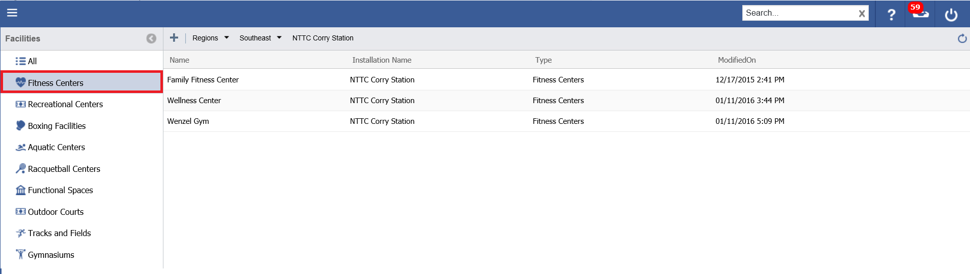This screenshot has width=970, height=274.
Task: Select Boxing Facilities category
Action: pyautogui.click(x=56, y=126)
